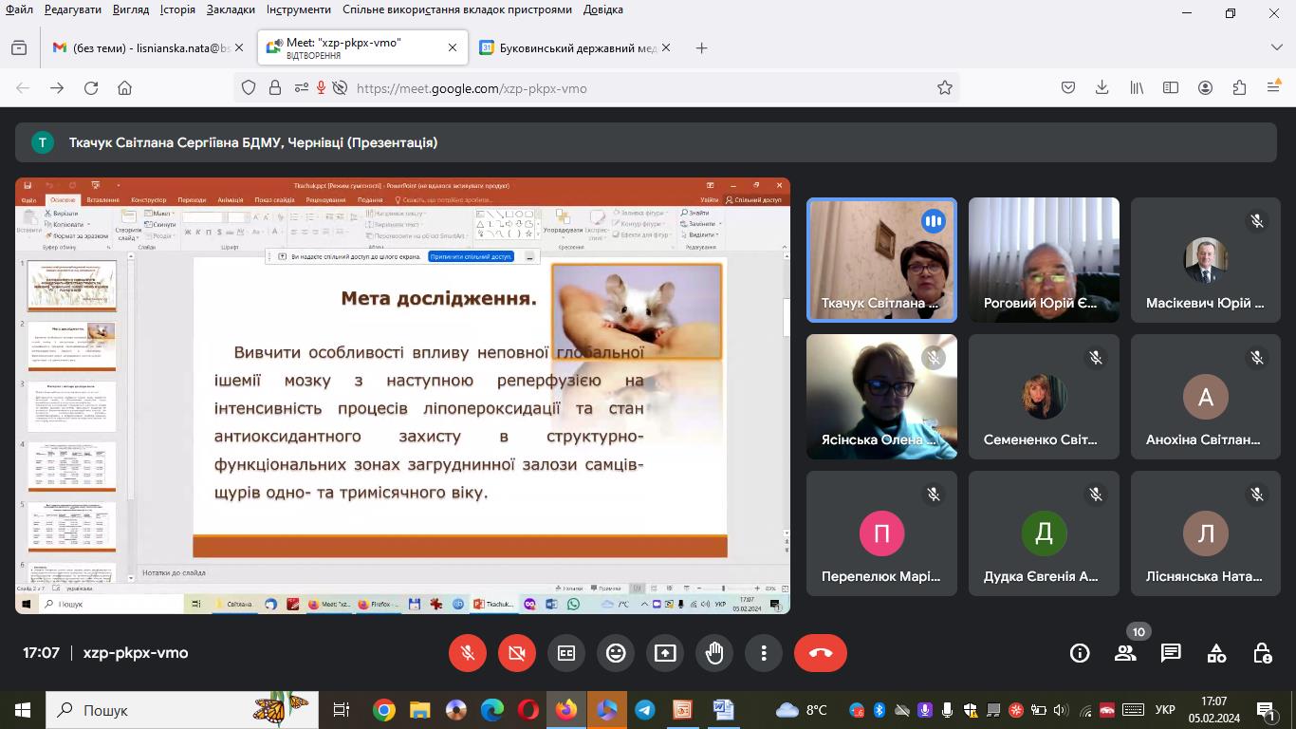
Task: Bookmark this page with the star
Action: click(944, 87)
